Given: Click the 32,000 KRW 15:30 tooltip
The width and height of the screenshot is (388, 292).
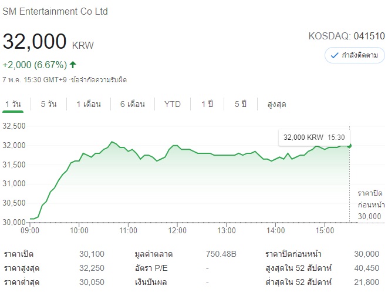Looking at the screenshot, I should tap(314, 137).
